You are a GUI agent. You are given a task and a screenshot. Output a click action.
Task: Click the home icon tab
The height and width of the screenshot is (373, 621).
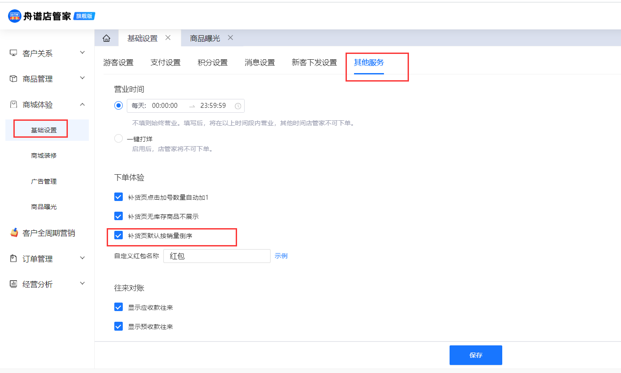pos(106,38)
